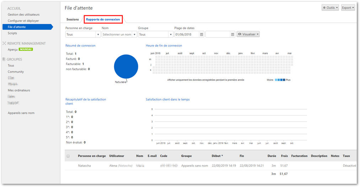Click the blue Facturable pie chart

(x=126, y=66)
